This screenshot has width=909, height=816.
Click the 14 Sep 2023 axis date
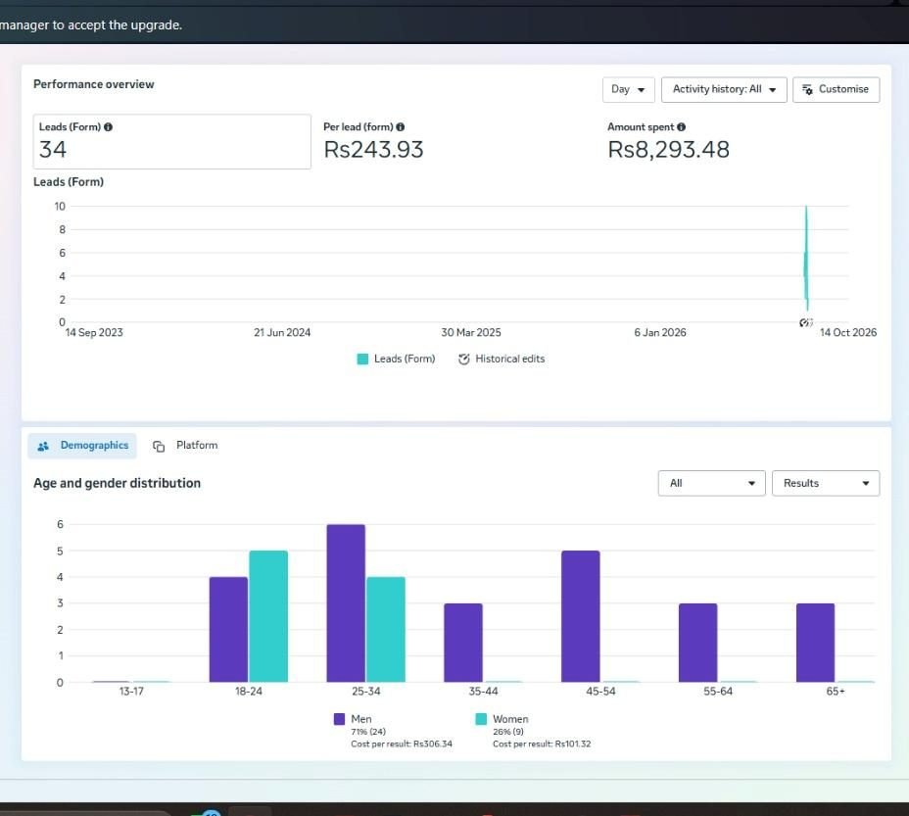[x=94, y=332]
